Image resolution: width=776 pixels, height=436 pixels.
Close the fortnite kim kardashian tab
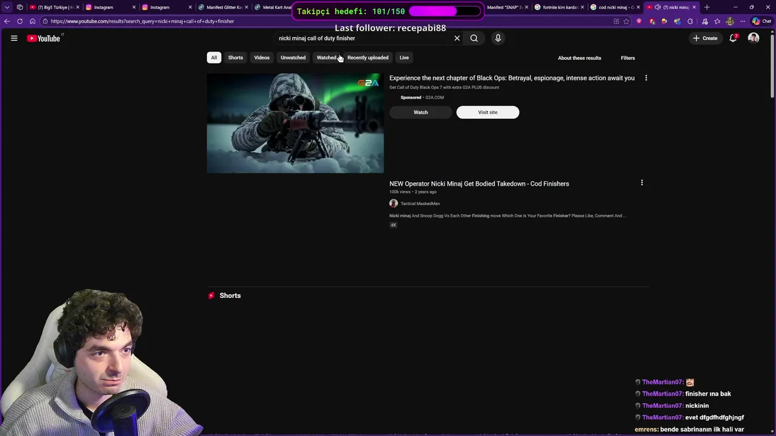(x=583, y=7)
